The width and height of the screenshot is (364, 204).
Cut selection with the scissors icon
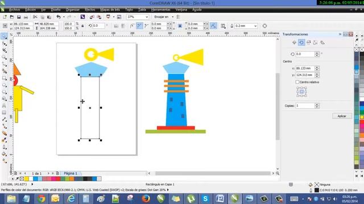click(35, 17)
